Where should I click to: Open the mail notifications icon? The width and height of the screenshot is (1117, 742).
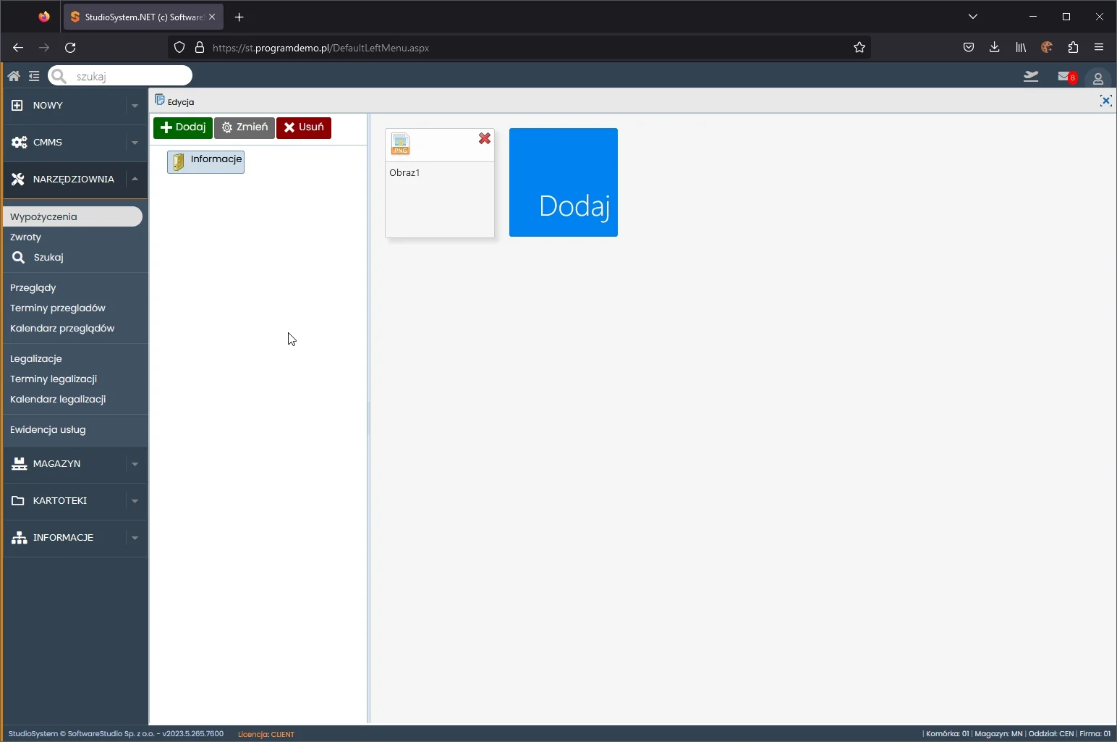(1064, 77)
